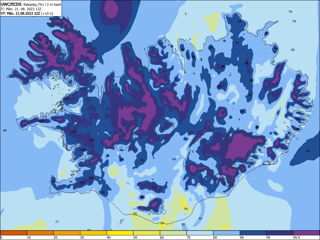Select the purple above-99.9 legend swatch

[x=306, y=233]
